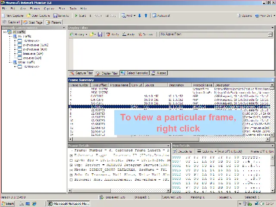
Task: Sort by the Process Name column header
Action: 119,85
